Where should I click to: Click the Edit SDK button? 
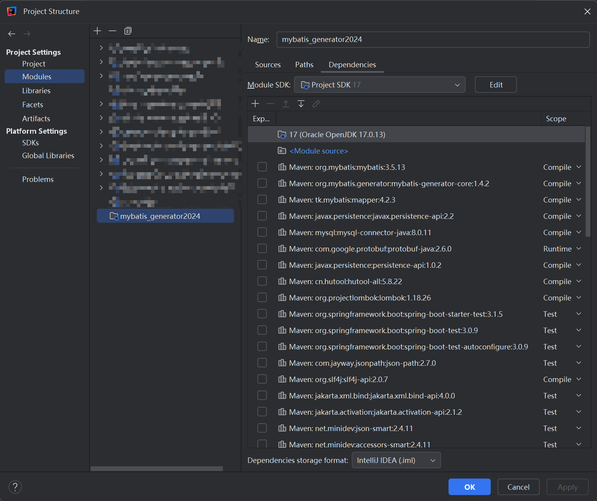pos(496,85)
